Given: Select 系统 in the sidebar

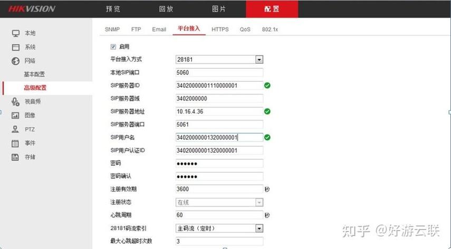Looking at the screenshot, I should point(30,47).
